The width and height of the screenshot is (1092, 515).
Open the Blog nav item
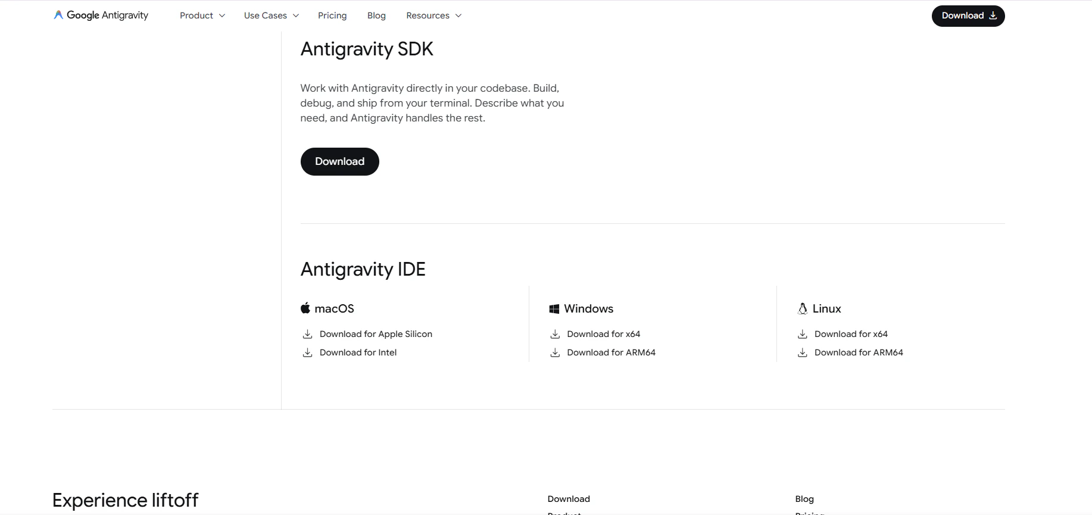(376, 15)
